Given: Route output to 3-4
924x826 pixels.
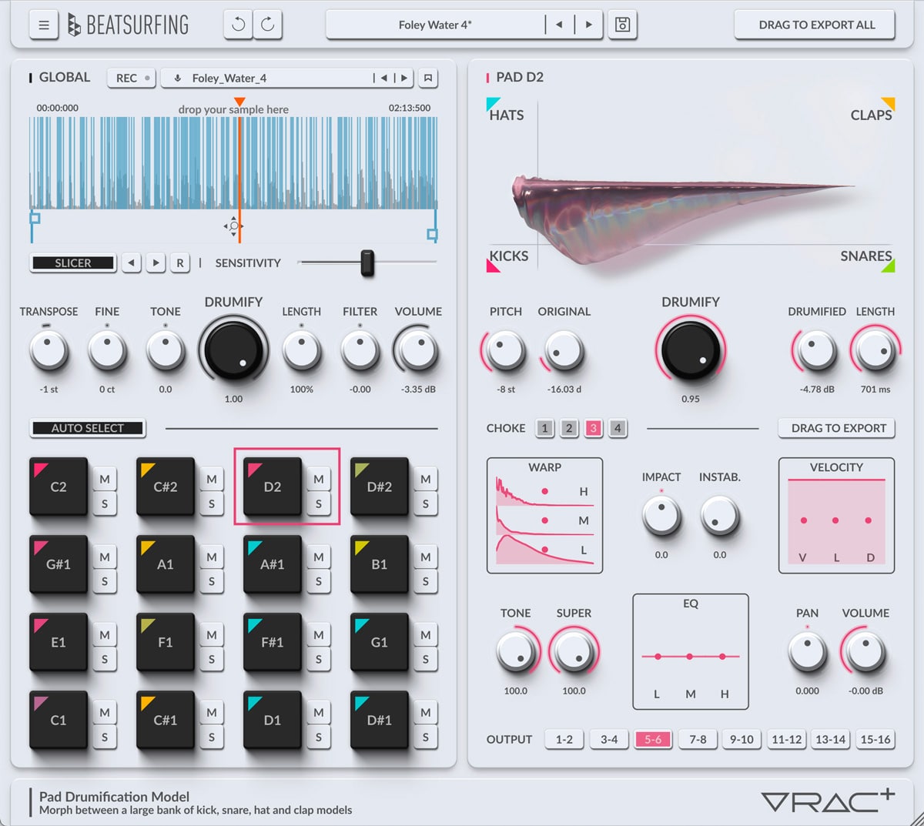Looking at the screenshot, I should pos(609,739).
